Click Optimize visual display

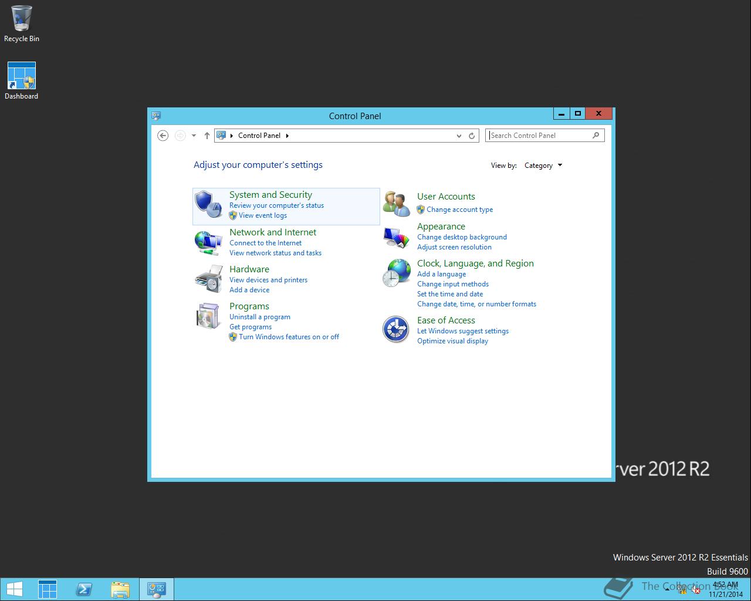(452, 341)
